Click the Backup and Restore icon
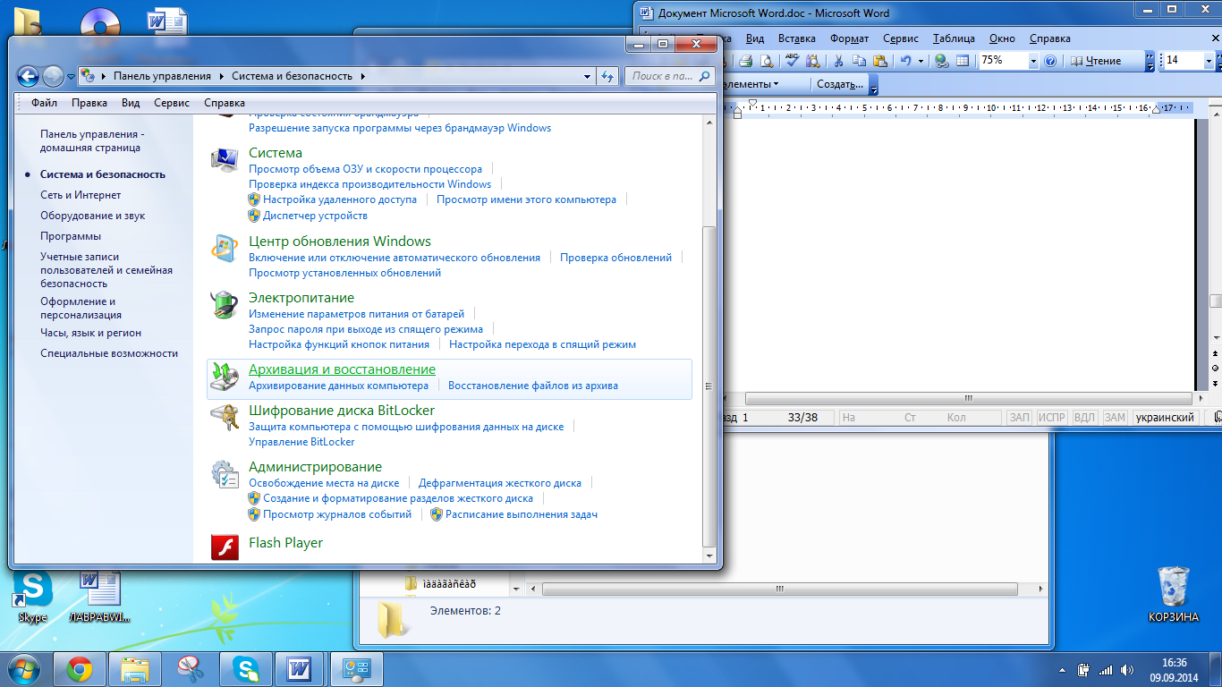Screen dimensions: 1222x687 pos(224,376)
